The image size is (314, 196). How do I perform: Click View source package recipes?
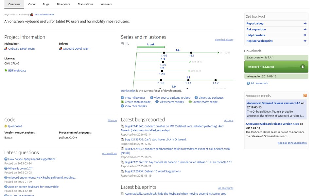(x=172, y=98)
